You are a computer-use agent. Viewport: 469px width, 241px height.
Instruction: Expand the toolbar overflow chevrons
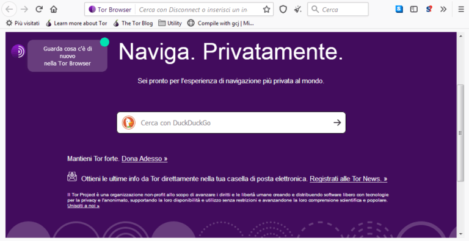pos(443,9)
